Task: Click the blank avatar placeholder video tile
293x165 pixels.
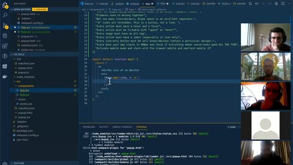Action: pyautogui.click(x=266, y=125)
